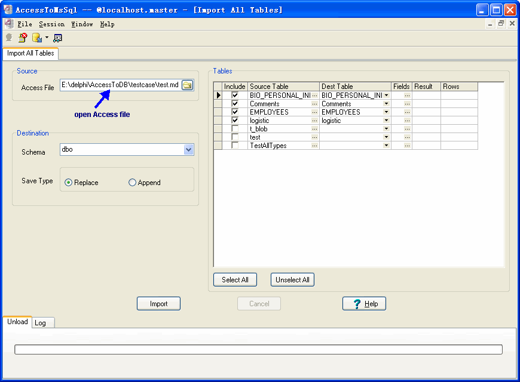Image resolution: width=520 pixels, height=382 pixels.
Task: Open Fields ellipsis for test row
Action: point(407,137)
